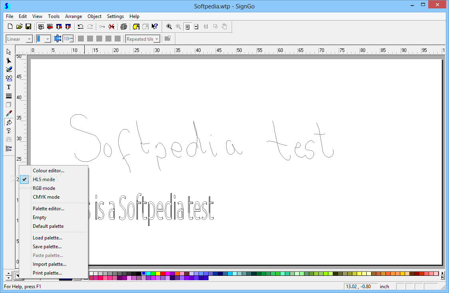Click the Open file folder icon
The height and width of the screenshot is (293, 449).
click(x=19, y=27)
